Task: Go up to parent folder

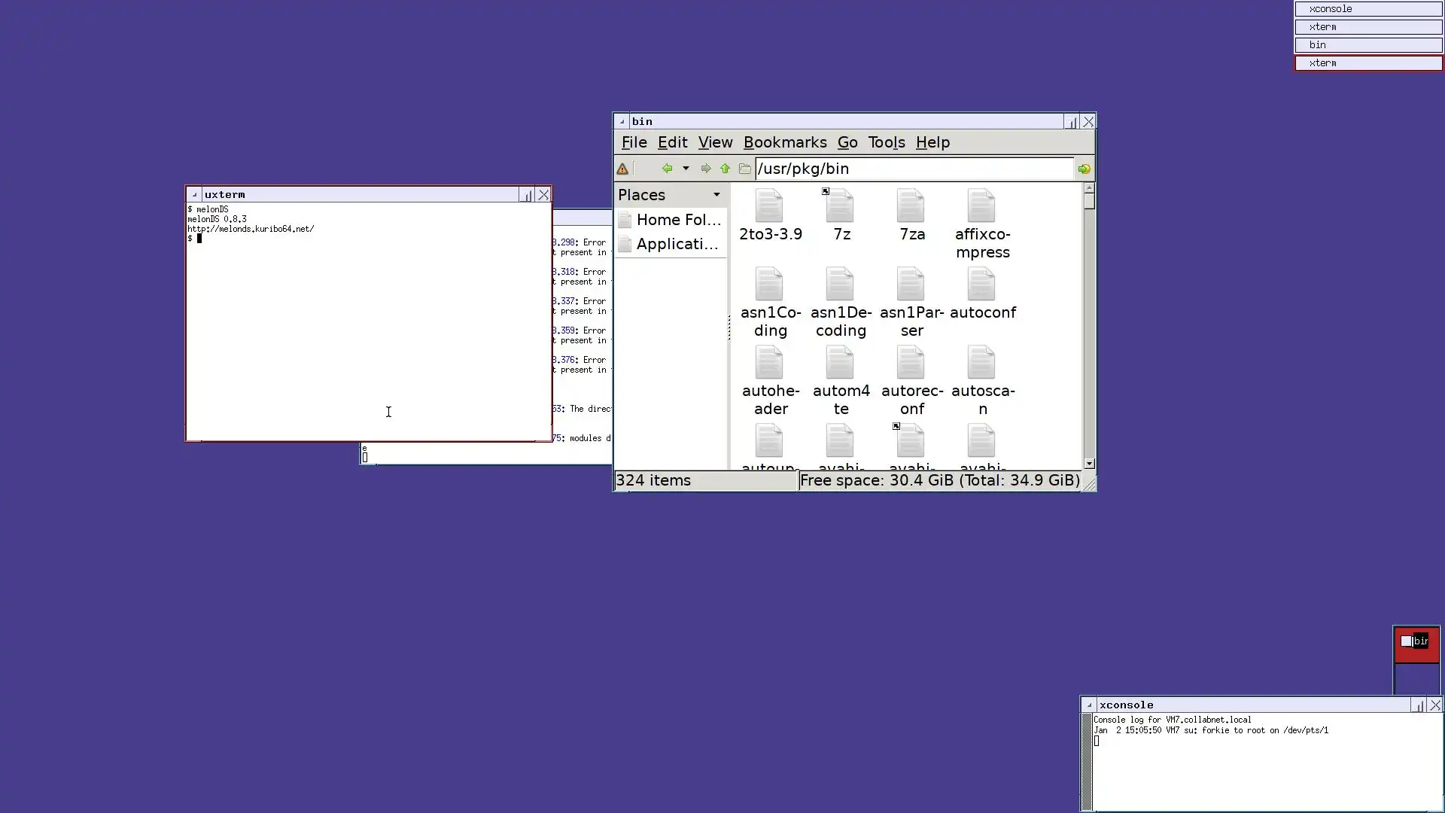Action: pyautogui.click(x=725, y=169)
